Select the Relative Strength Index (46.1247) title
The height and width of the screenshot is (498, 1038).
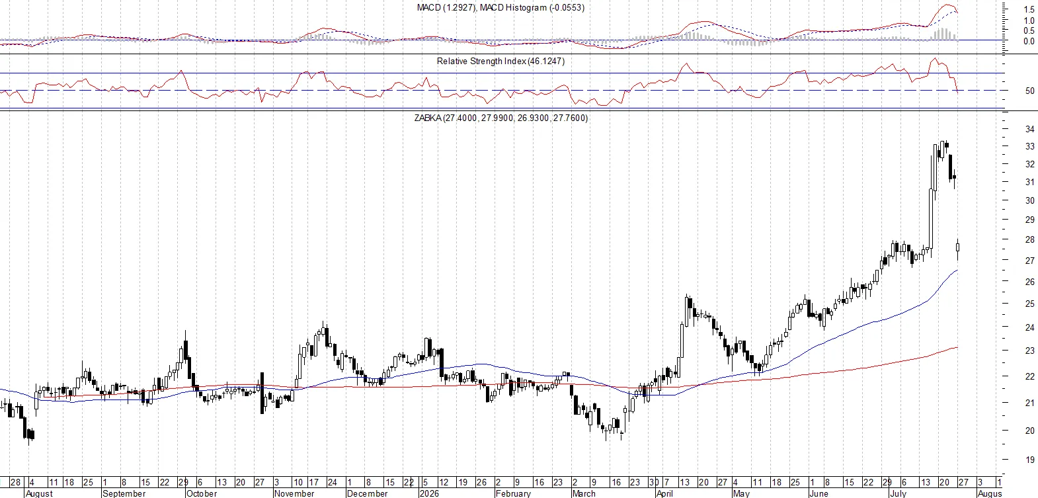(x=500, y=61)
